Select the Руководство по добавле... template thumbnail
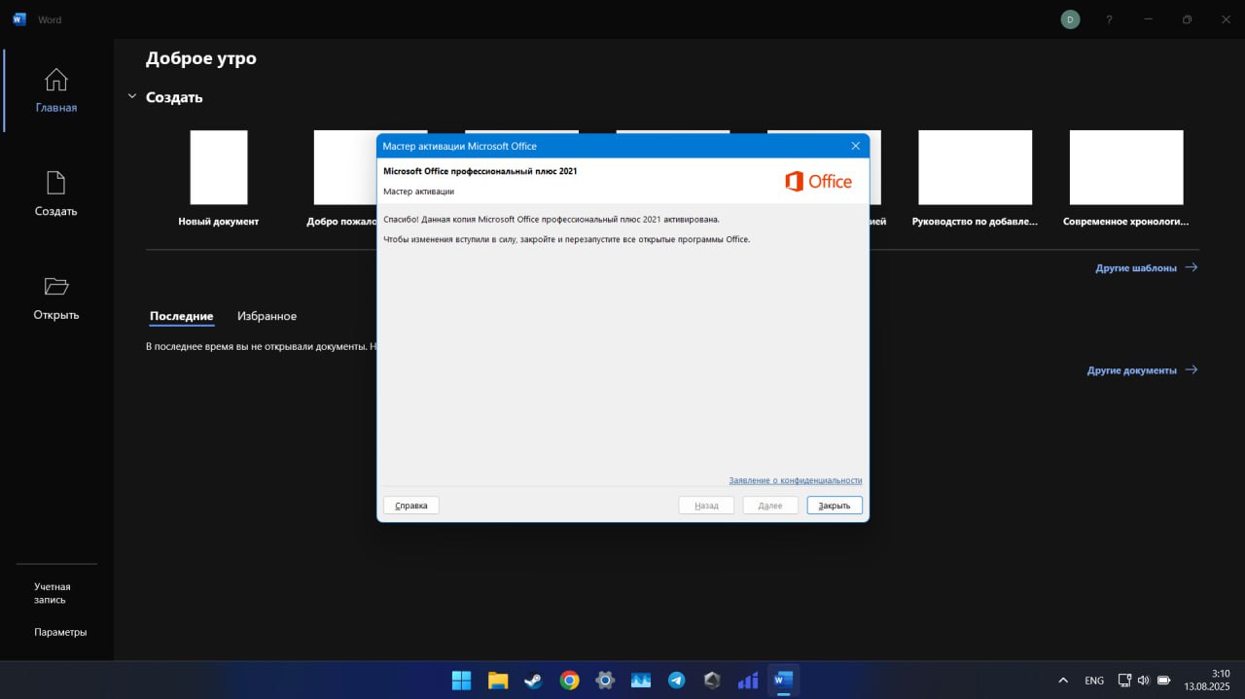Image resolution: width=1245 pixels, height=699 pixels. (975, 167)
